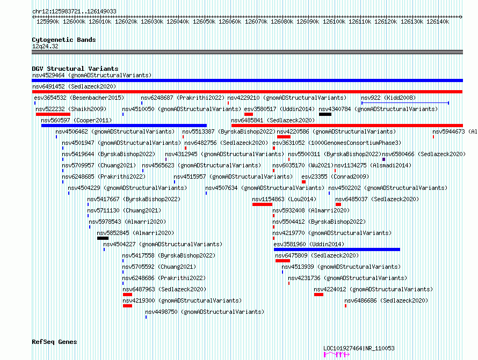Screen dimensions: 478x360
Task: Open the nsv4231736 variant label
Action: tap(347, 278)
